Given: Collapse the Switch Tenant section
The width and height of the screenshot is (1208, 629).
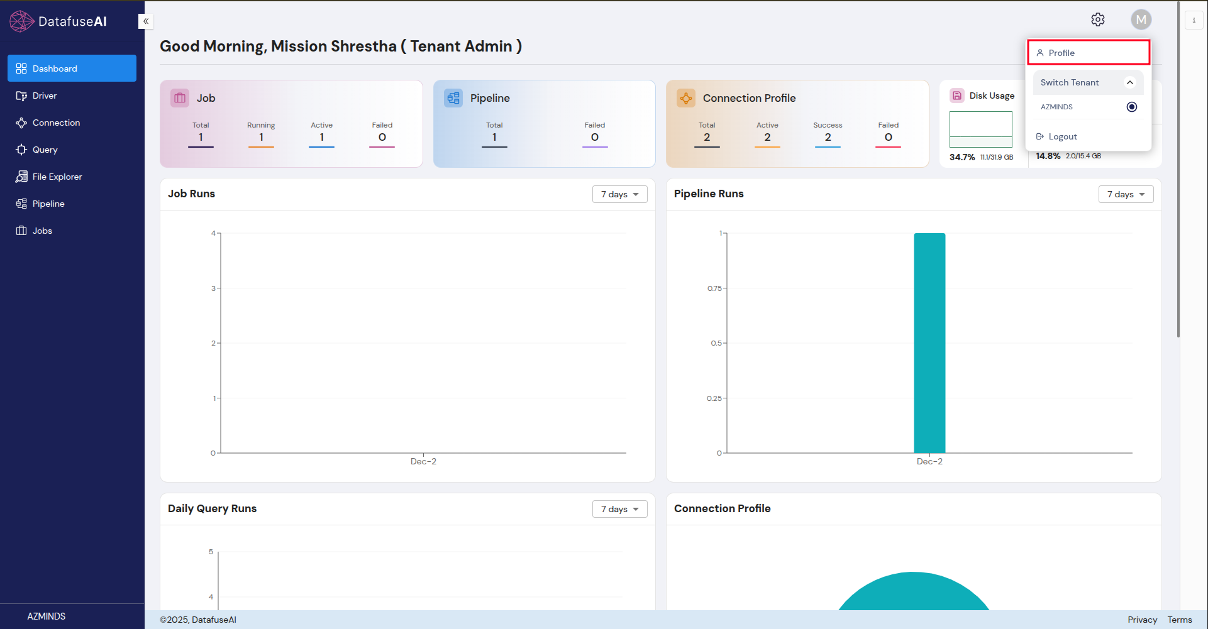Looking at the screenshot, I should point(1129,82).
